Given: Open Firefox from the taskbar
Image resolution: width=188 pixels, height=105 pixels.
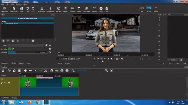Looking at the screenshot, I should click(29, 102).
